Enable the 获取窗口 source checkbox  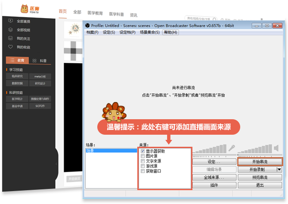143,171
